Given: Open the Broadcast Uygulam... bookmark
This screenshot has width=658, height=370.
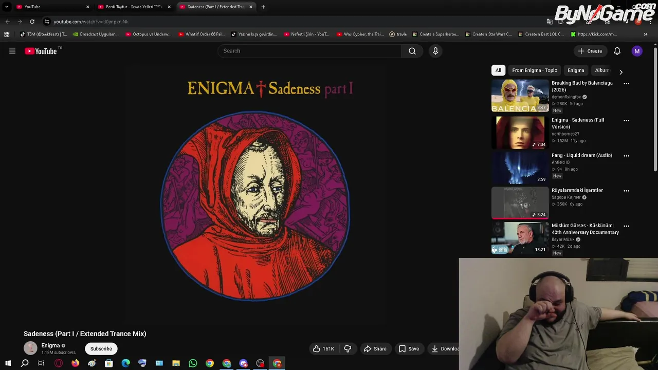Looking at the screenshot, I should (x=96, y=34).
